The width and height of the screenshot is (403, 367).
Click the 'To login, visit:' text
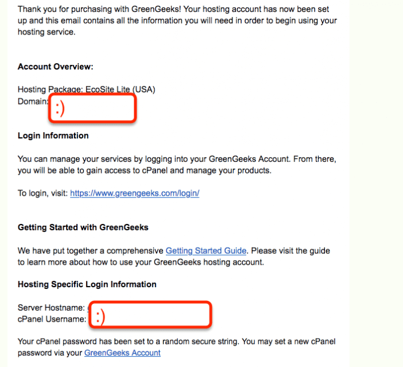click(42, 193)
